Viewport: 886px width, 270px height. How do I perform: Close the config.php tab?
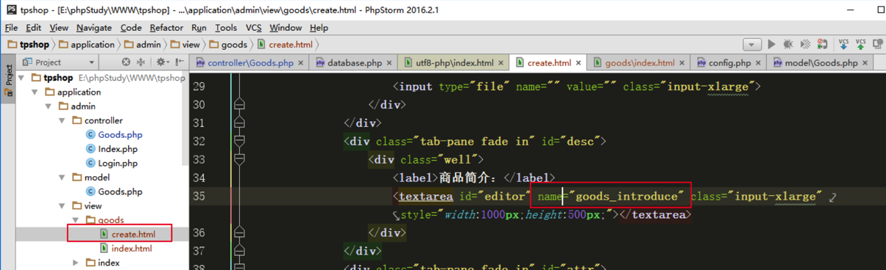click(759, 63)
